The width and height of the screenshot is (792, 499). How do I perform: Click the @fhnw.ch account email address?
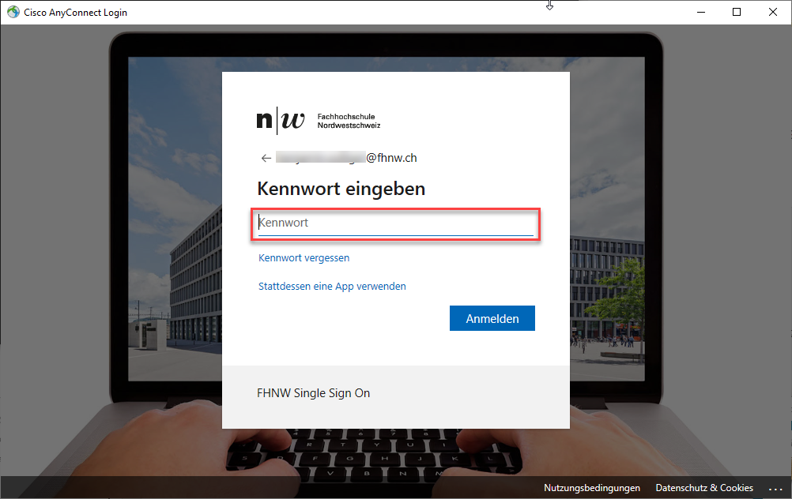[346, 158]
